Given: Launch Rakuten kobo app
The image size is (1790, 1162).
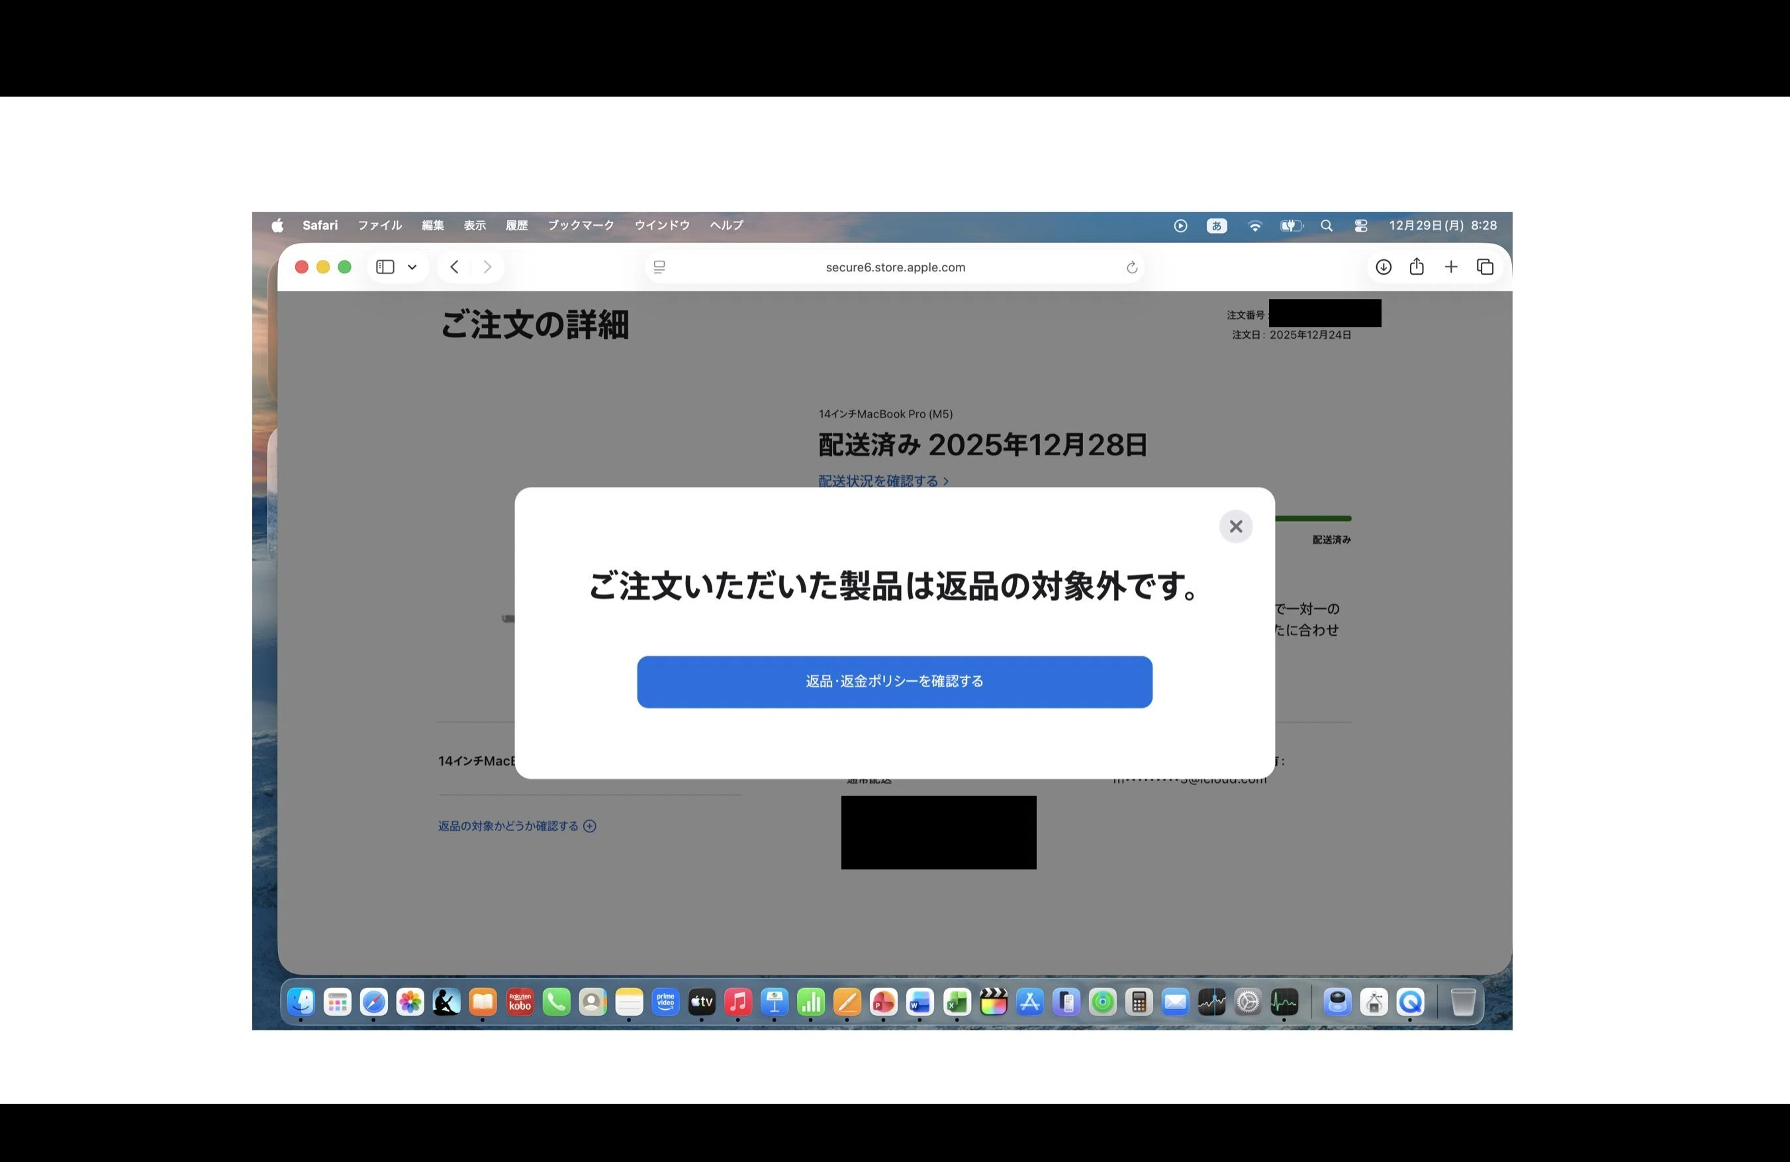Looking at the screenshot, I should point(520,1002).
